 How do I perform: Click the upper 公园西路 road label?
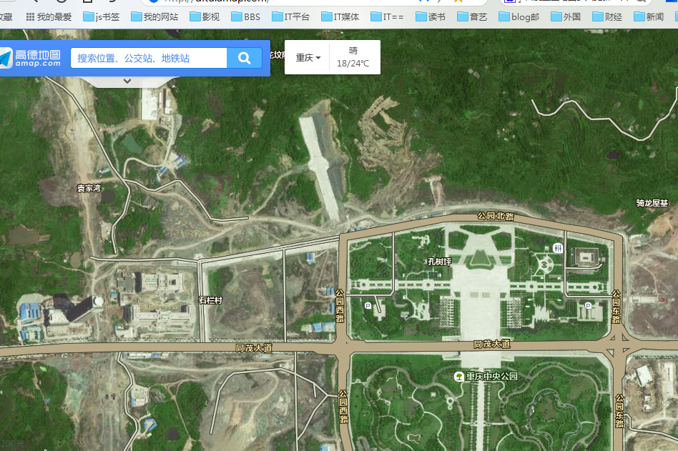[340, 306]
